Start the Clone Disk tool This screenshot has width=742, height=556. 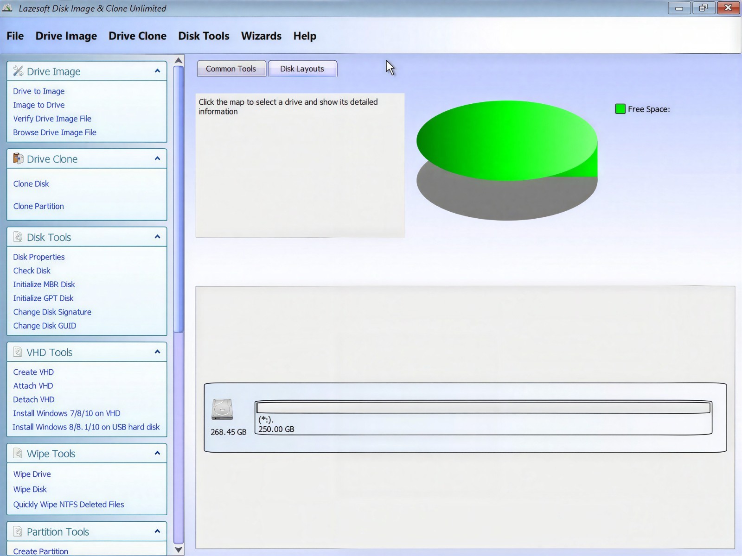(31, 184)
